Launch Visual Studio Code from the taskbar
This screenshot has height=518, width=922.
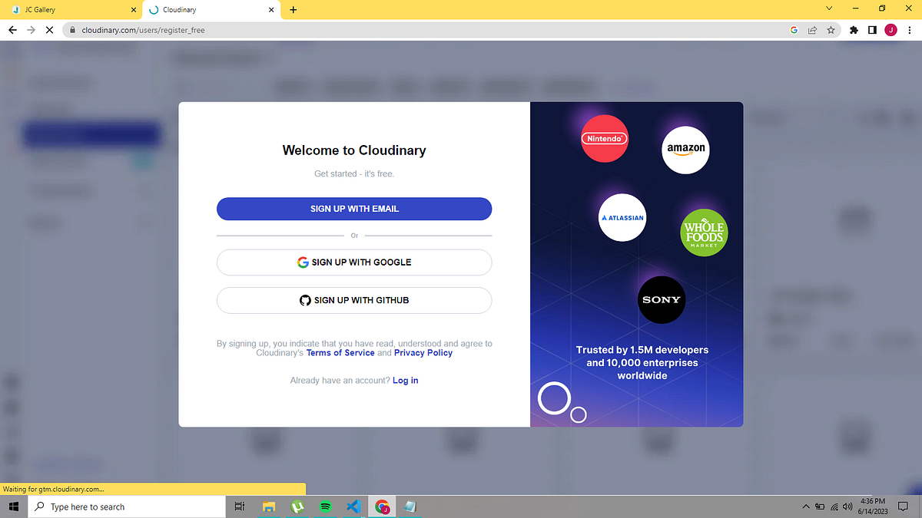point(353,506)
